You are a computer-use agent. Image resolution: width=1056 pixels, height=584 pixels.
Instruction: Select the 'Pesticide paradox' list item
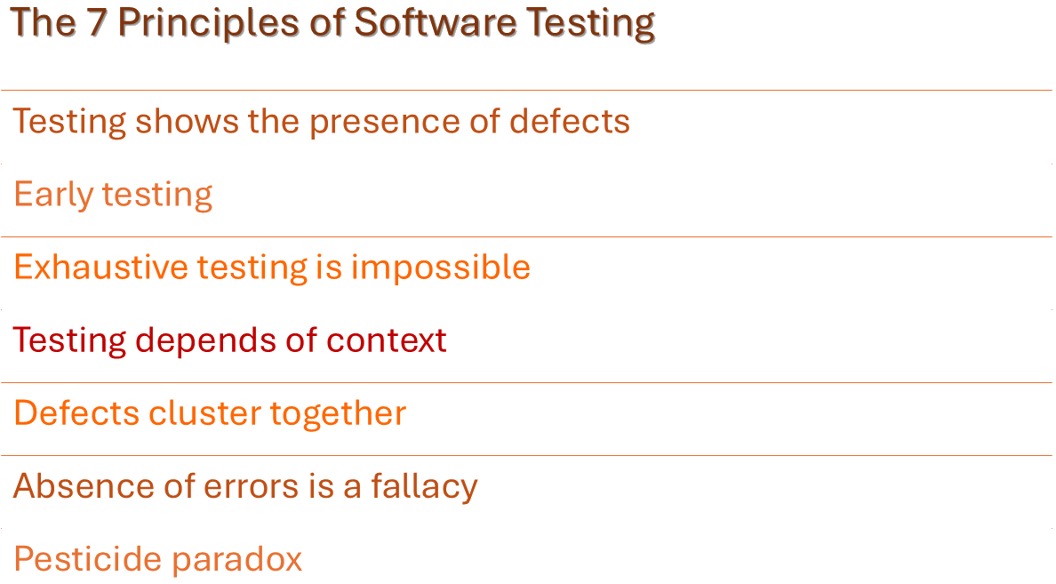(158, 558)
